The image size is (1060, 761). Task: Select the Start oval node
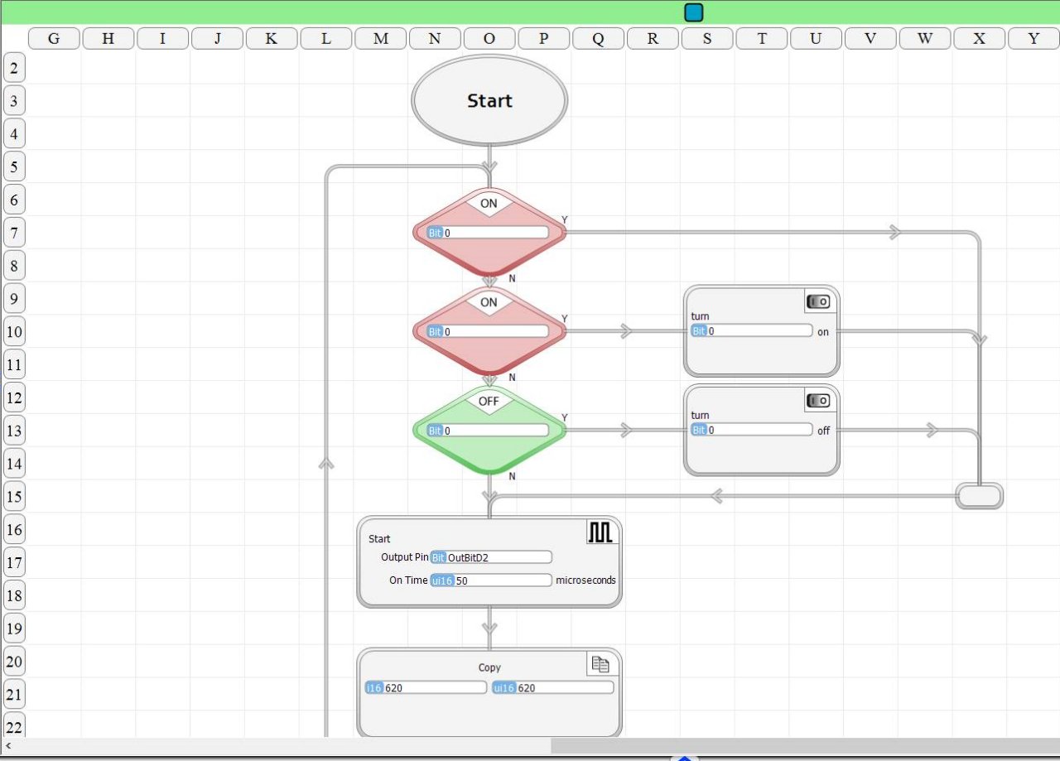pyautogui.click(x=489, y=100)
